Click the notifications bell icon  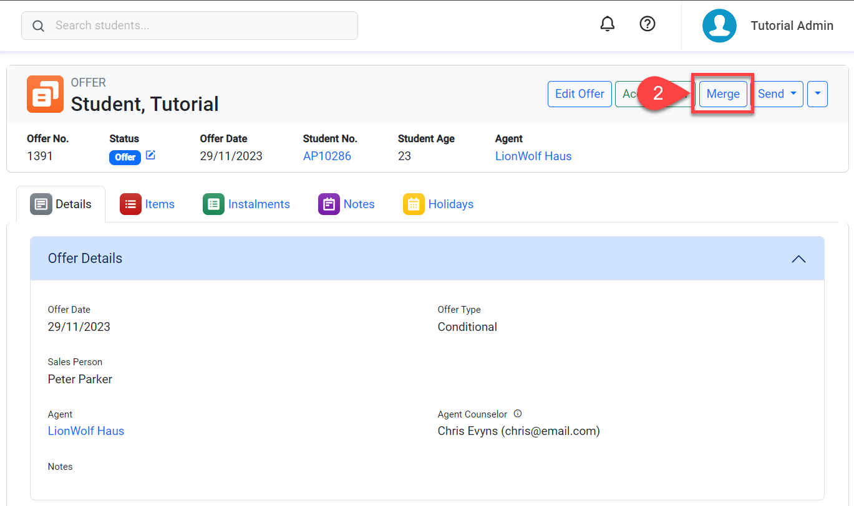[x=607, y=24]
